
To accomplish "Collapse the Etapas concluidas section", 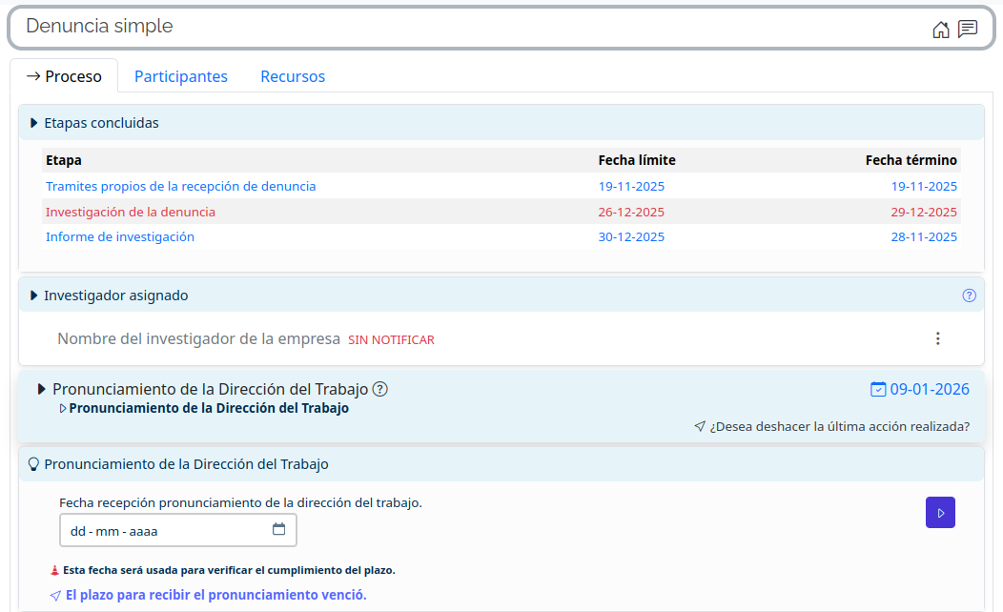I will pyautogui.click(x=34, y=123).
